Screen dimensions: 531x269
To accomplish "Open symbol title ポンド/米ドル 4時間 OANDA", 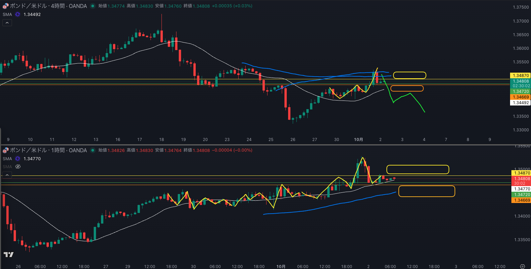I will (x=48, y=6).
